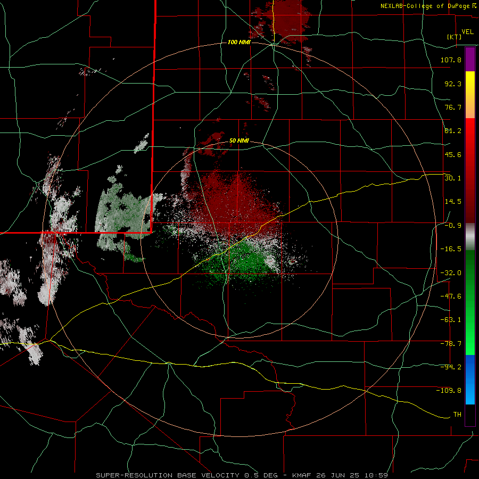Click the -63.1 velocity scale value
479x479 pixels.
pyautogui.click(x=451, y=320)
